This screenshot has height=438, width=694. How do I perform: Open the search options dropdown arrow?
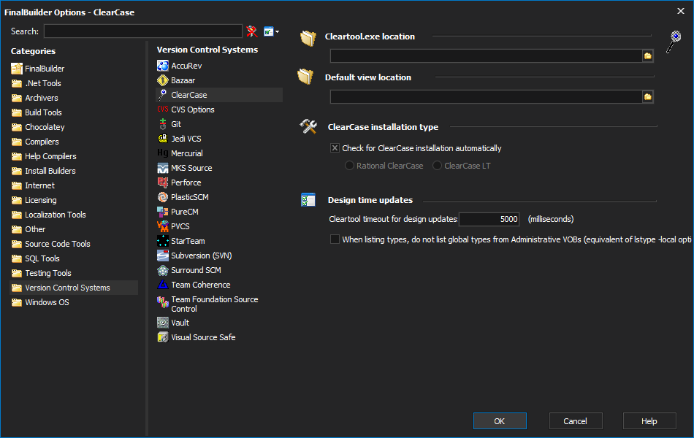pyautogui.click(x=278, y=32)
